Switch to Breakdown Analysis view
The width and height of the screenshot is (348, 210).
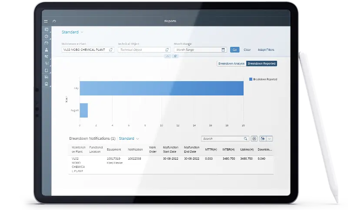click(x=231, y=63)
